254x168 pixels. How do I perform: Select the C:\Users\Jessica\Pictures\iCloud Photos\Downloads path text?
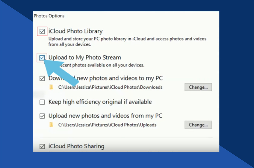(110, 87)
